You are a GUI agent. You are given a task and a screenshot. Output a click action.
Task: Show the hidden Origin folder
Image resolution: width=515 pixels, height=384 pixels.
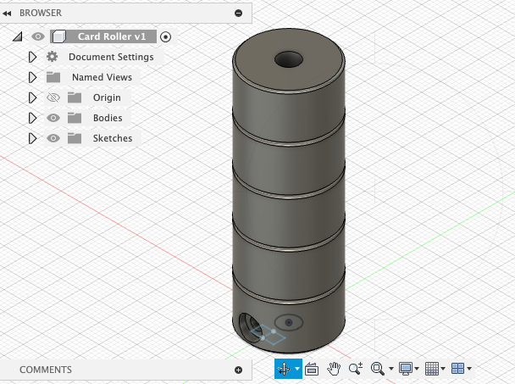click(53, 97)
